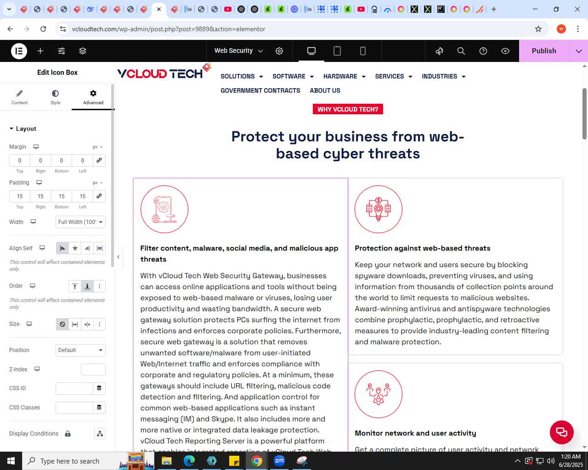Preview changes with the eye icon
The width and height of the screenshot is (588, 470).
coord(505,51)
